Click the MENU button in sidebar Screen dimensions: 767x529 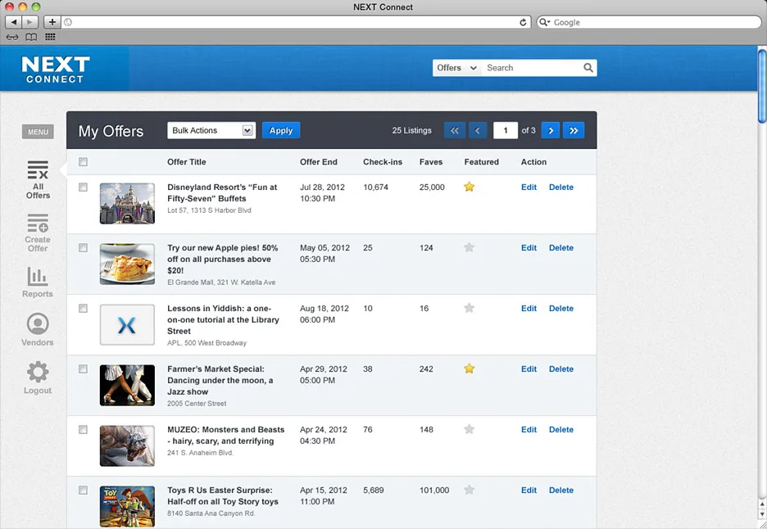(38, 132)
